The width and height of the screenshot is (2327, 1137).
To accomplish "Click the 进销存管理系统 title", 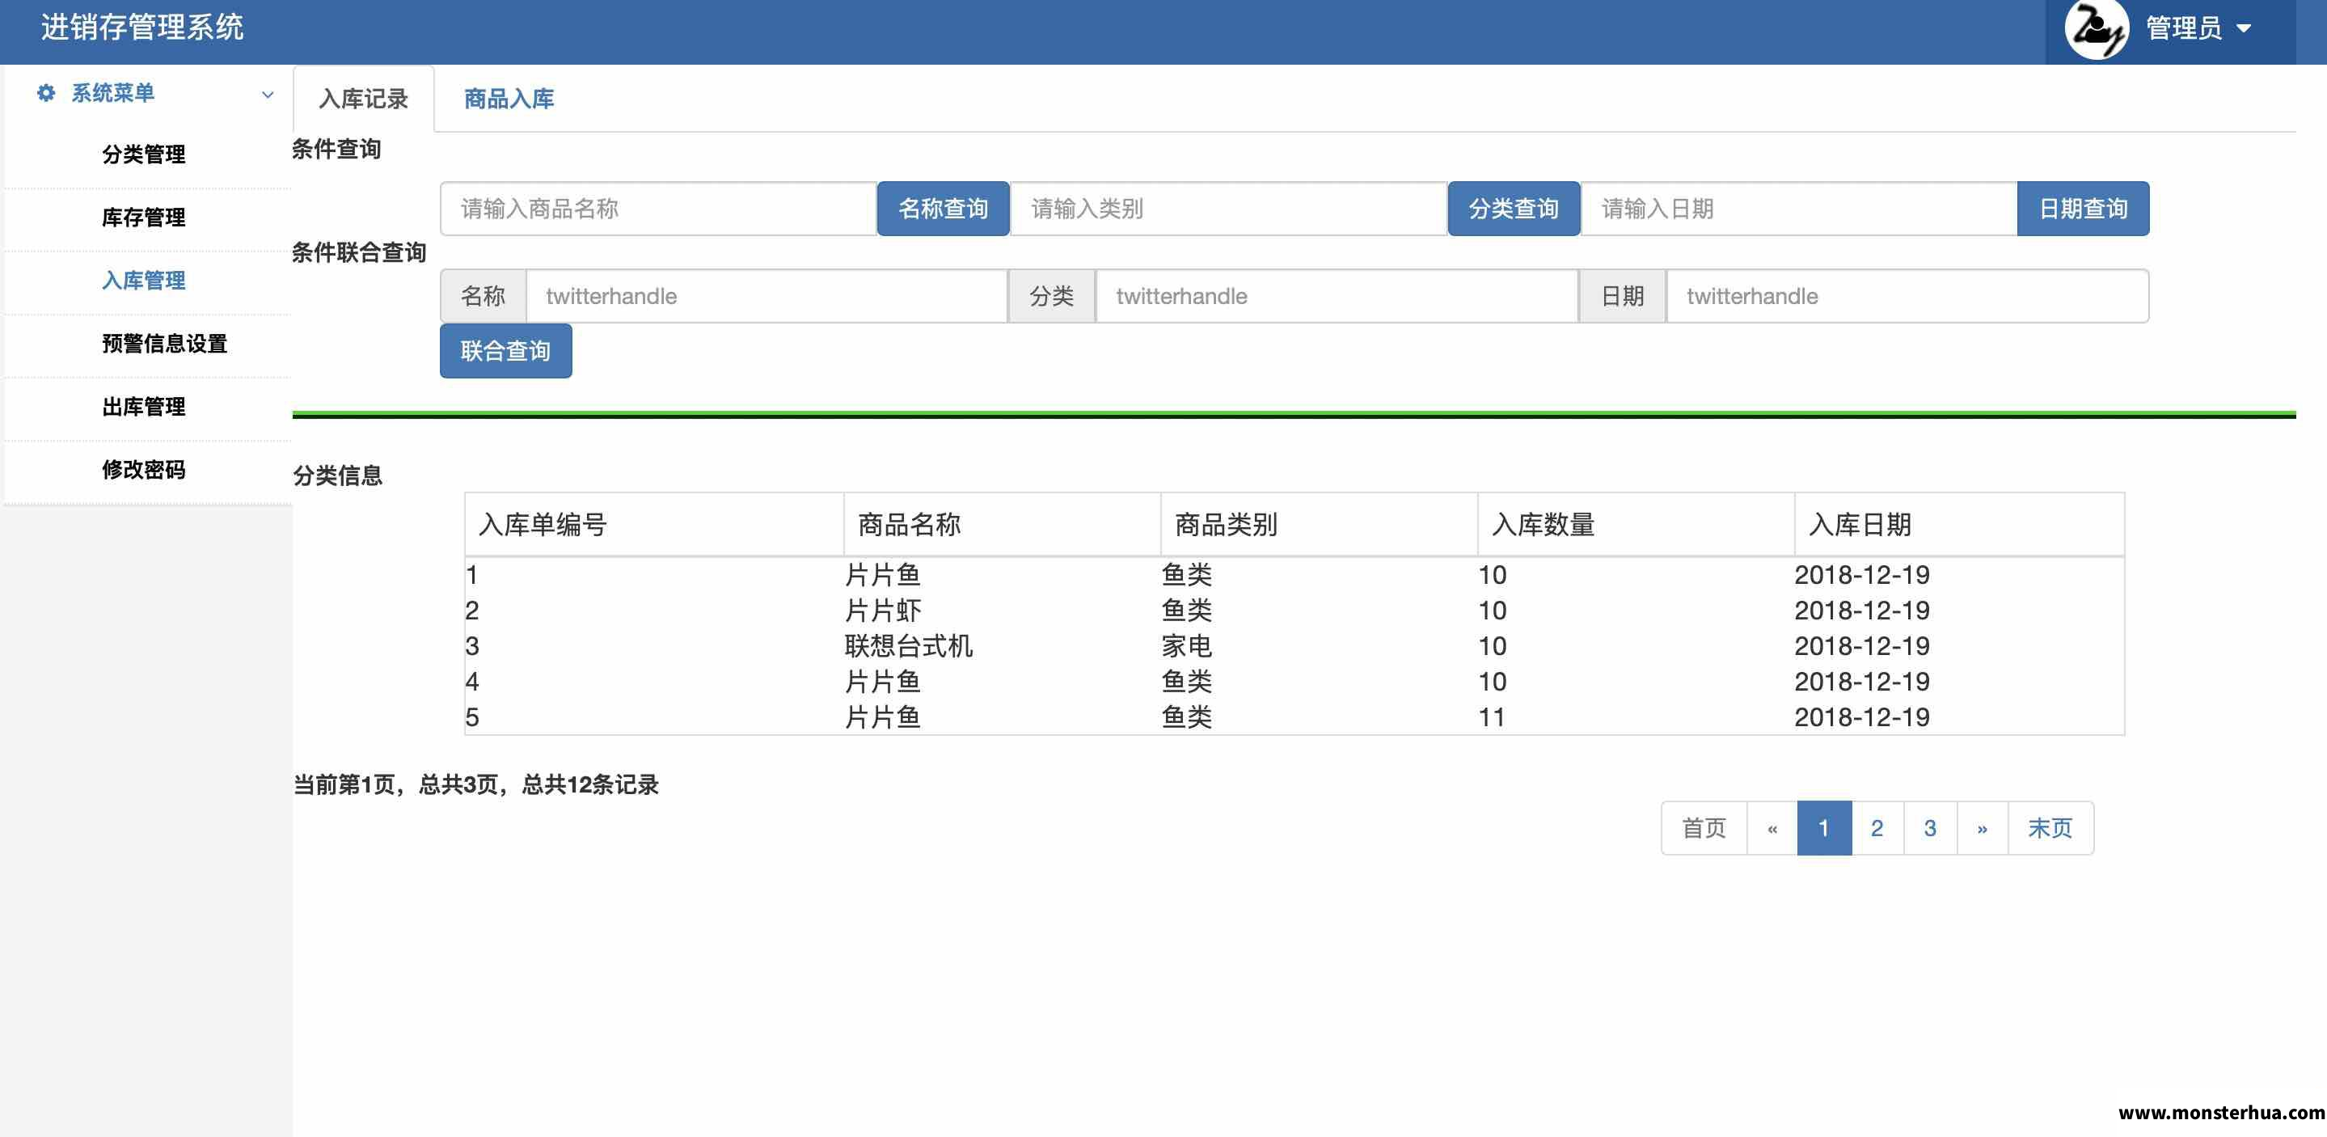I will pyautogui.click(x=141, y=27).
